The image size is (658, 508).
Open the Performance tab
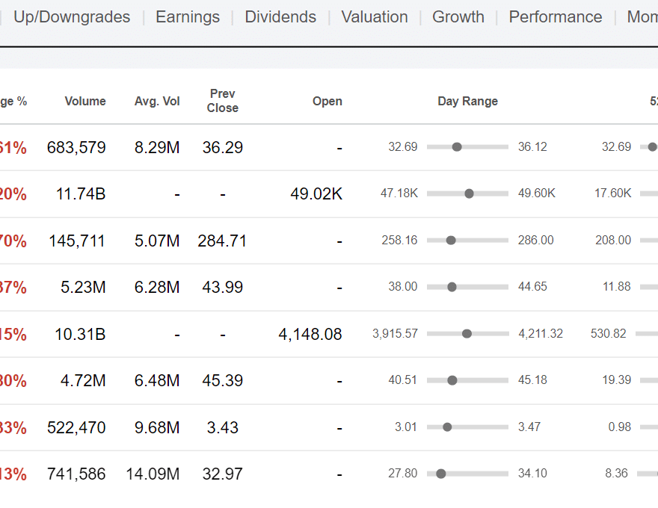point(555,17)
